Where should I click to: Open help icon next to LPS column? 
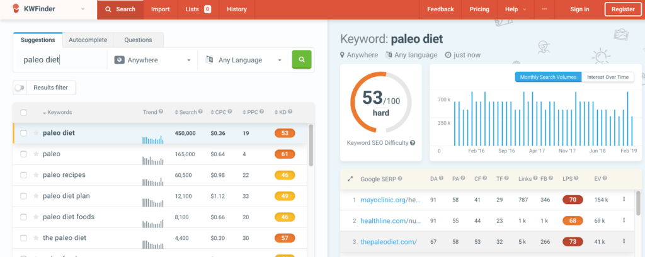pos(576,178)
